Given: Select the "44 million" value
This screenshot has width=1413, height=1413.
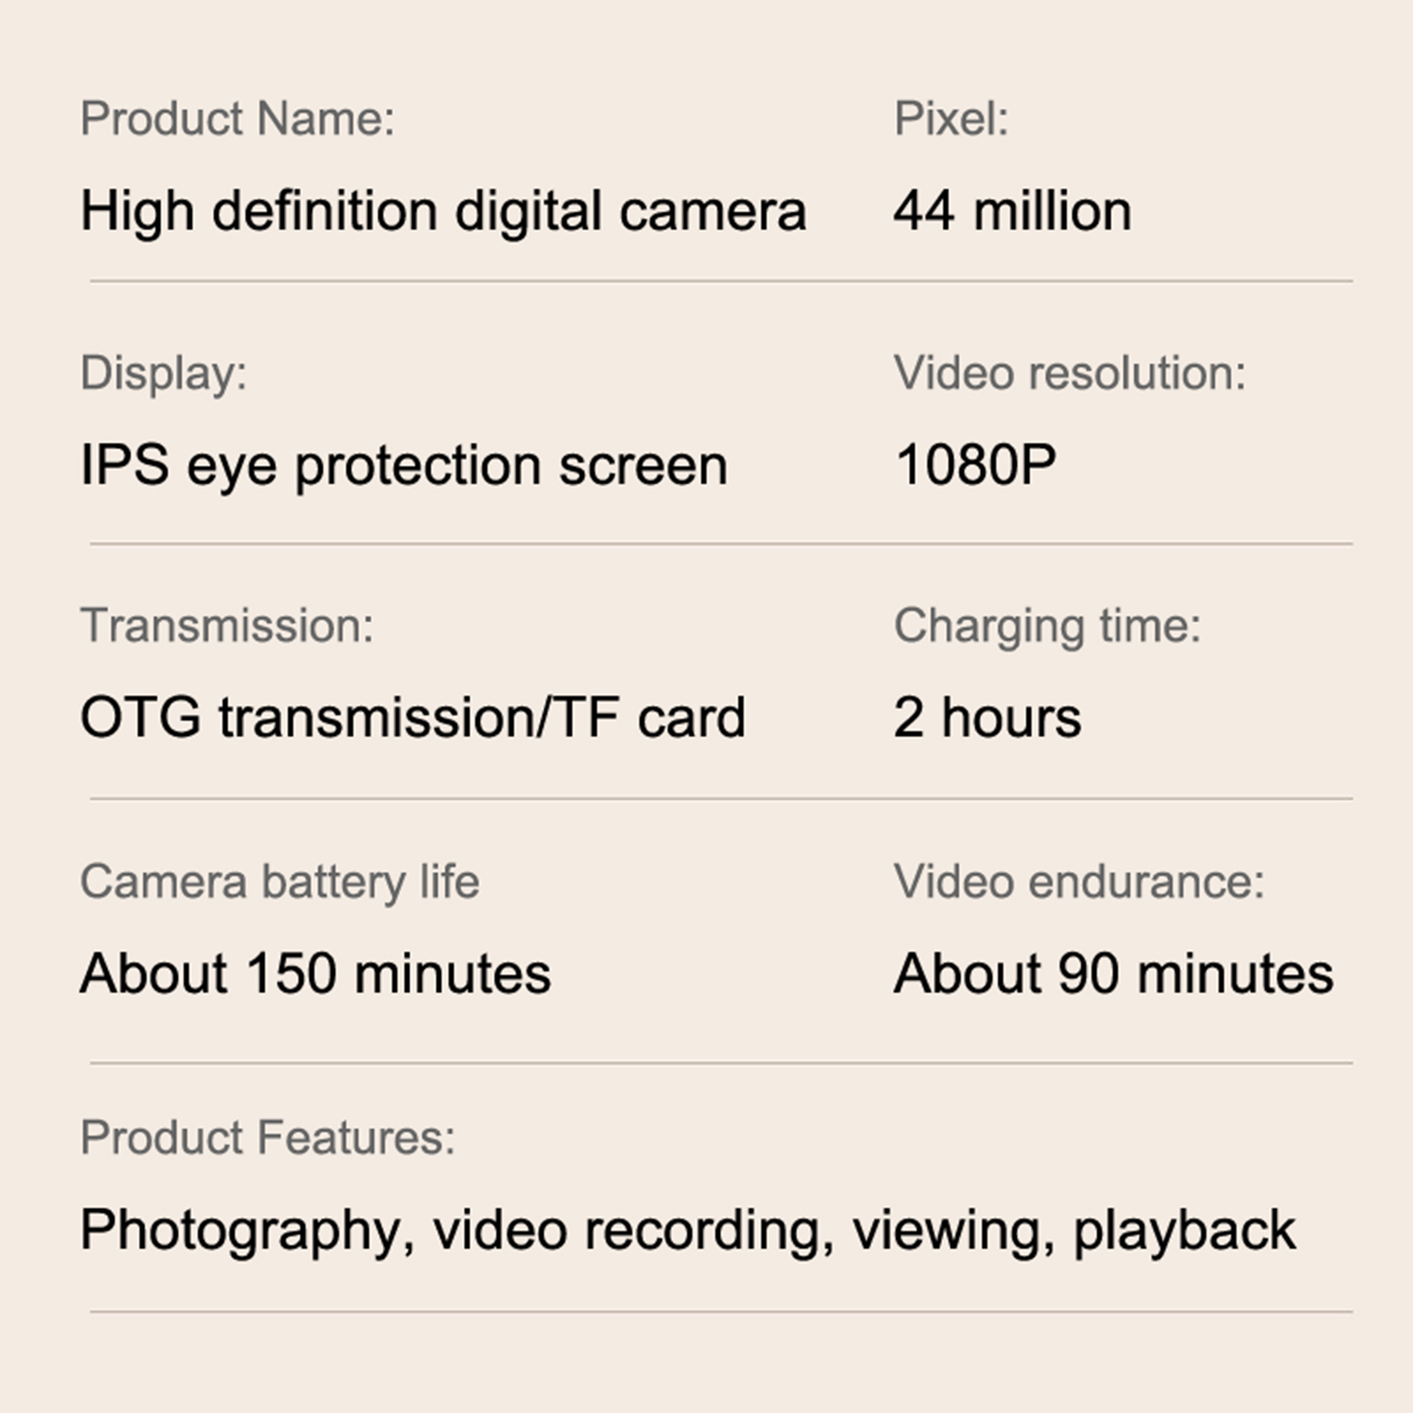Looking at the screenshot, I should tap(1012, 212).
